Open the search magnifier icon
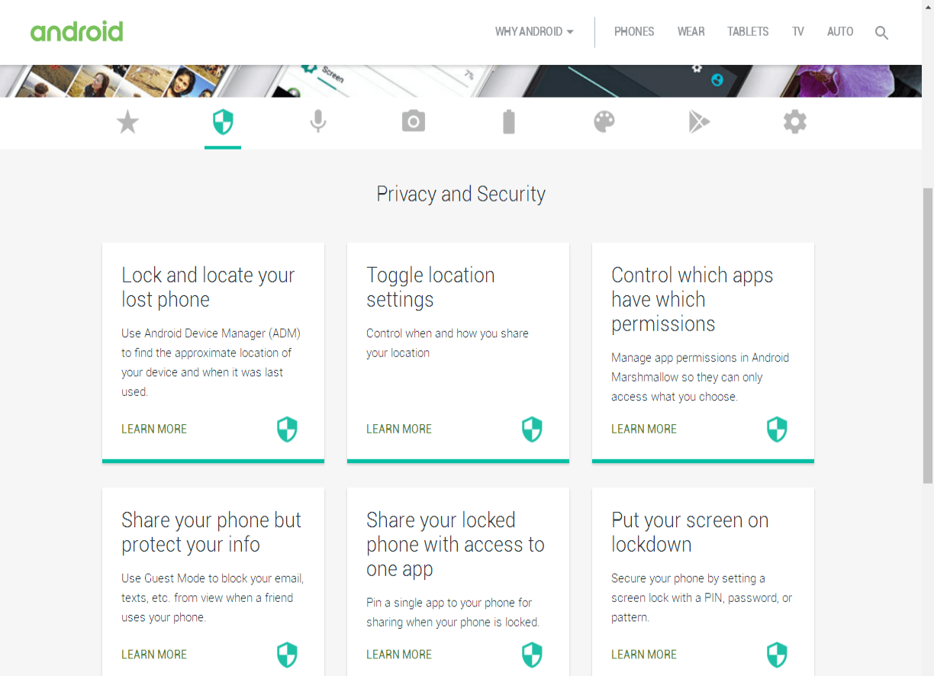This screenshot has height=676, width=934. (x=881, y=33)
